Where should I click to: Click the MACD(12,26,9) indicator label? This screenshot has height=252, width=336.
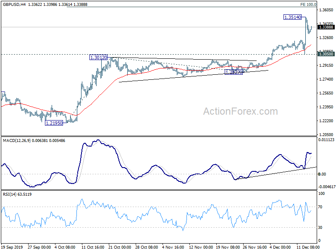[x=17, y=141]
